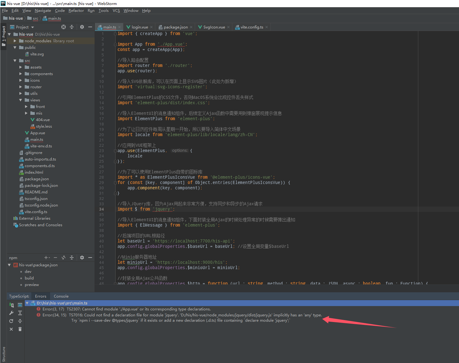Click the npm panel add plus icon
Viewport: 459px width, 363px height.
pos(46,258)
